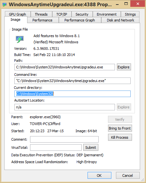Switch to the Threads tab

coord(41,14)
